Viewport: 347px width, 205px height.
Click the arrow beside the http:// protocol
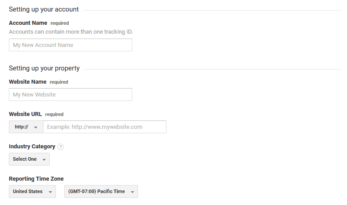click(x=35, y=127)
